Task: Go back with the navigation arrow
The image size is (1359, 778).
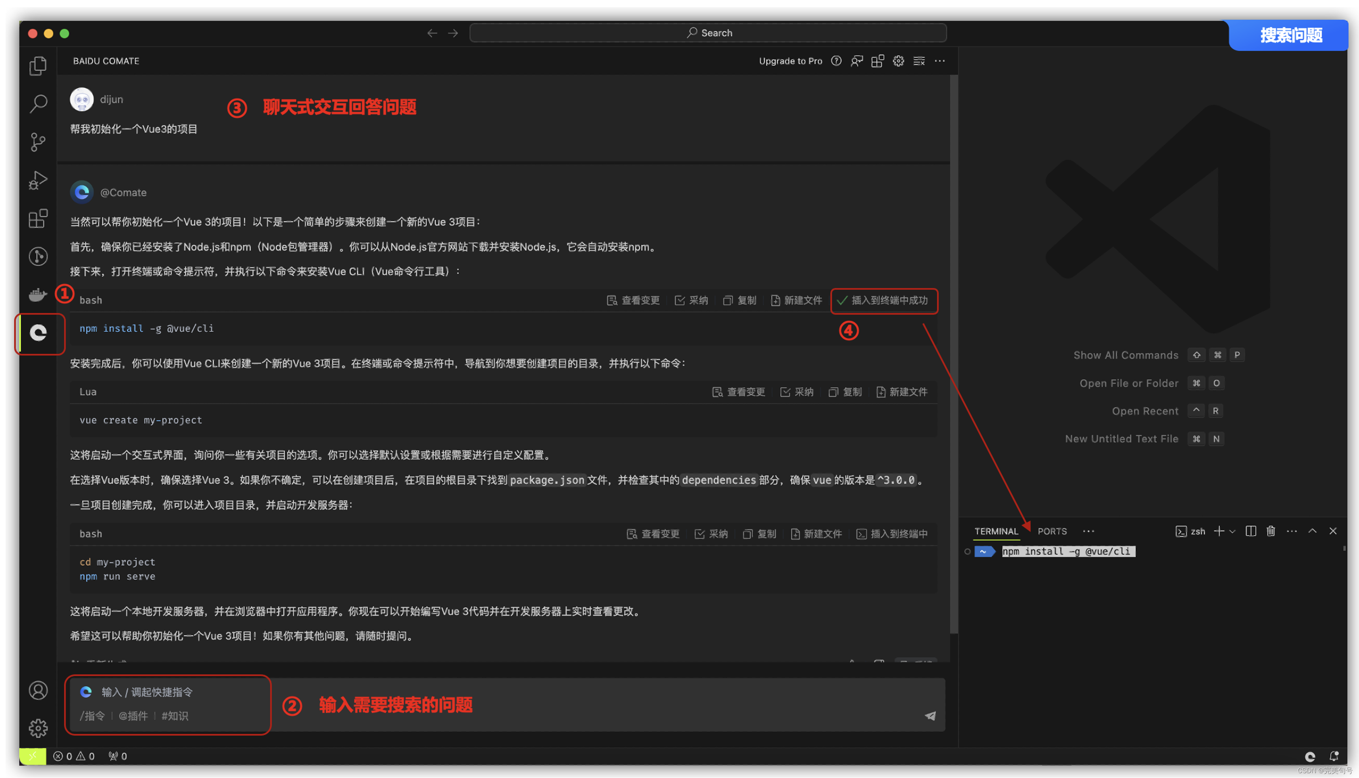Action: [432, 33]
